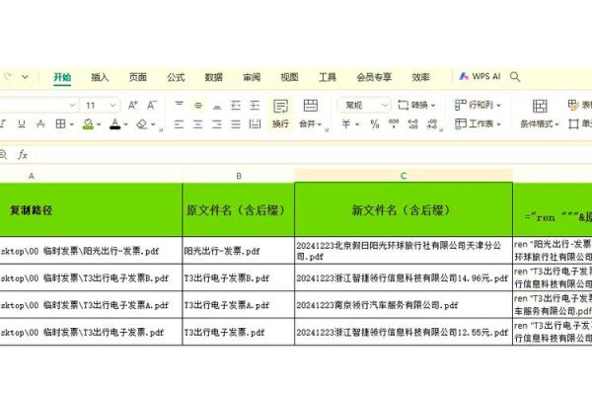Screen dimensions: 592x395
Task: Open the 效率 ribbon tab
Action: point(421,77)
